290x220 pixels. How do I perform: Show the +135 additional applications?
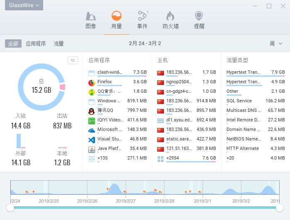[x=117, y=159]
